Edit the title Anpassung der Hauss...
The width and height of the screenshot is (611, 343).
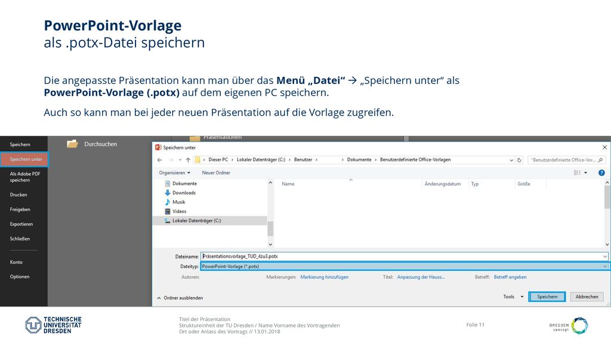pos(421,277)
